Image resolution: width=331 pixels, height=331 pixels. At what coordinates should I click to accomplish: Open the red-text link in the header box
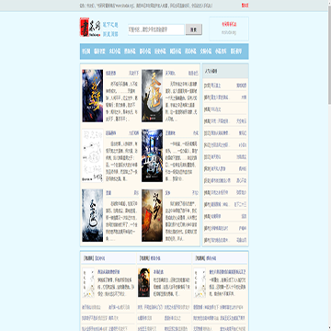point(229,25)
